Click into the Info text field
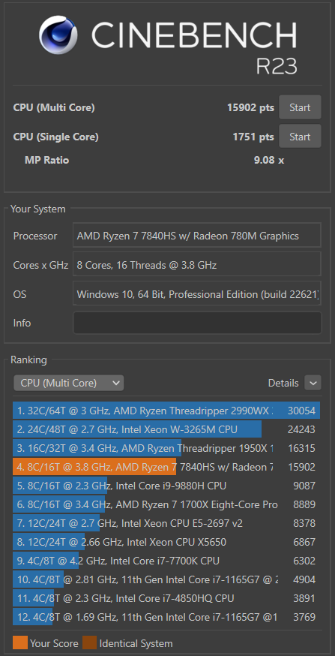Image resolution: width=335 pixels, height=656 pixels. pyautogui.click(x=197, y=323)
